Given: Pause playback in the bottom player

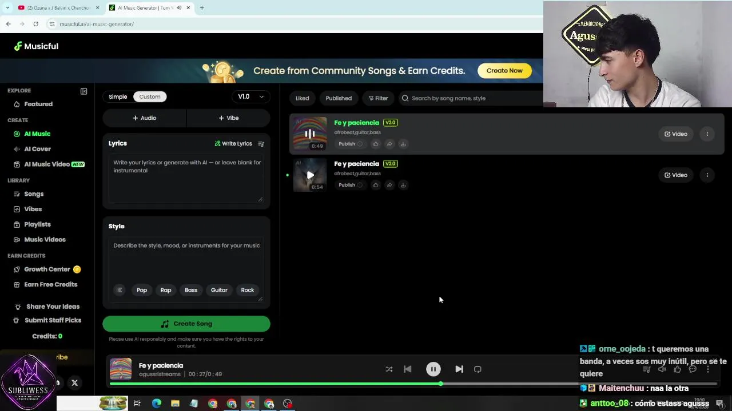Looking at the screenshot, I should tap(433, 369).
